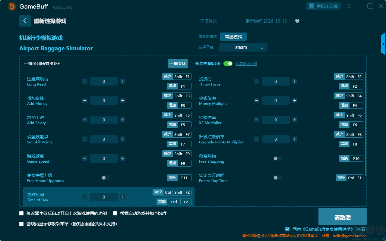Increase Add Salary with plus icon
386x241 pixels.
[x=123, y=120]
